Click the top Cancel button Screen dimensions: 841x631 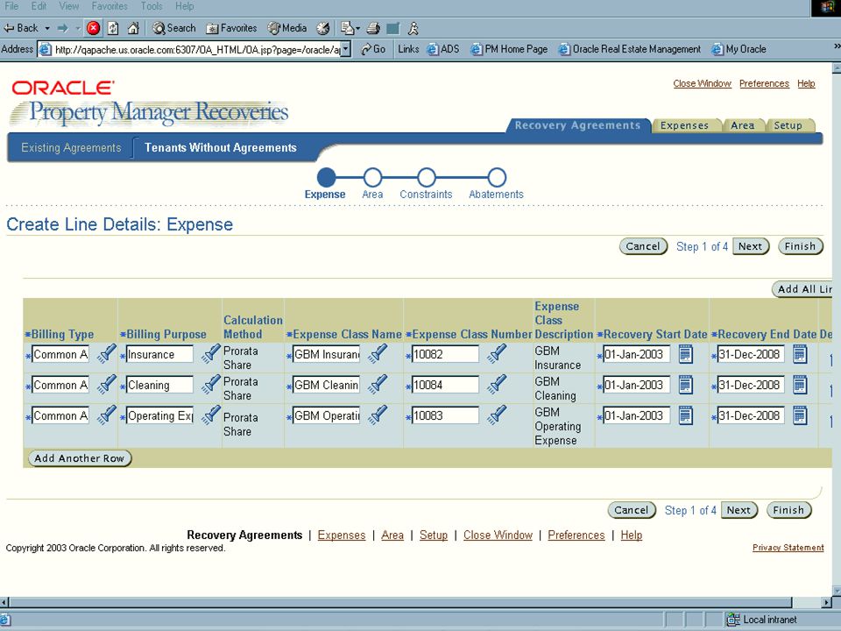point(643,246)
